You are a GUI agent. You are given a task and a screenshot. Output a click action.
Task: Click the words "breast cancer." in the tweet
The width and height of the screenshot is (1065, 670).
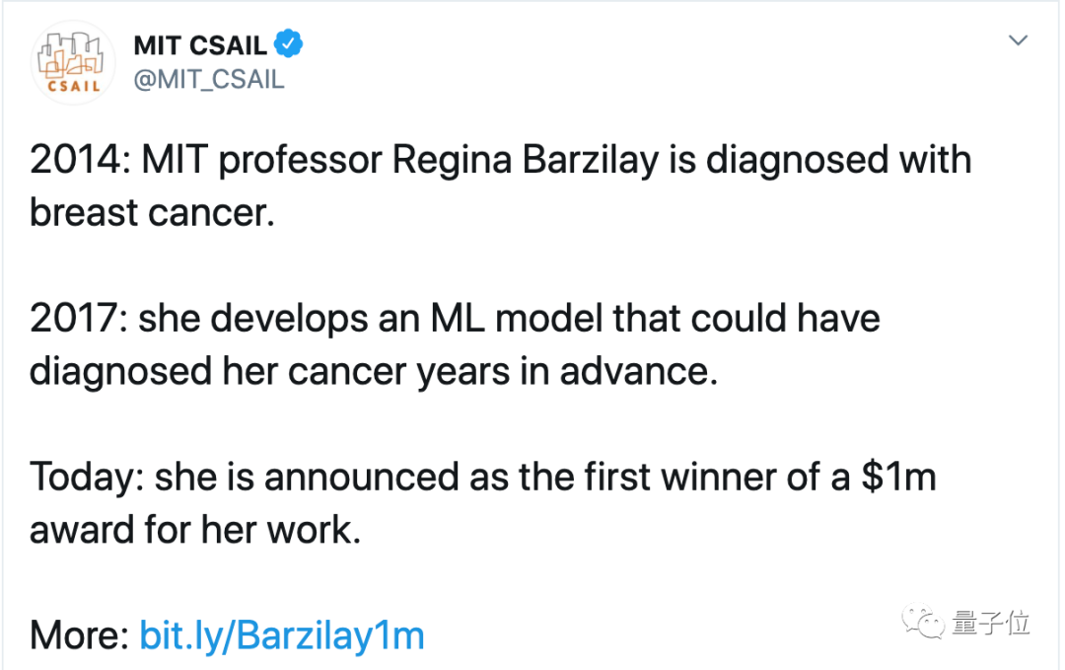[151, 212]
